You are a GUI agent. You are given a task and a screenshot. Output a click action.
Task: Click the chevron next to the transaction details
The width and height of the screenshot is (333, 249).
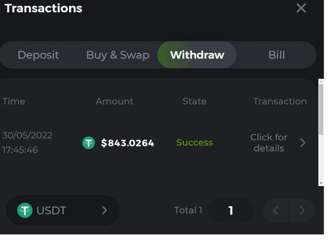(303, 143)
